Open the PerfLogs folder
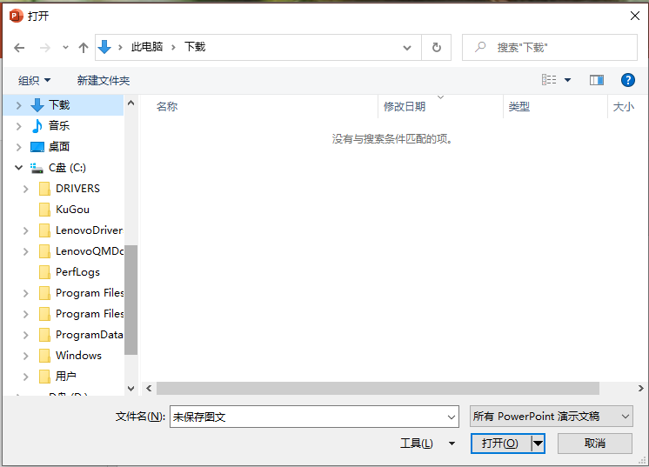 pyautogui.click(x=77, y=271)
